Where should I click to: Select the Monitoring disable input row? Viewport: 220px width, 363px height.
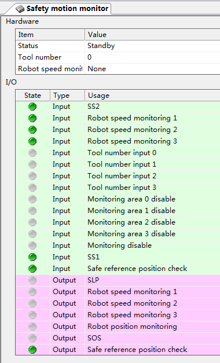click(x=118, y=245)
